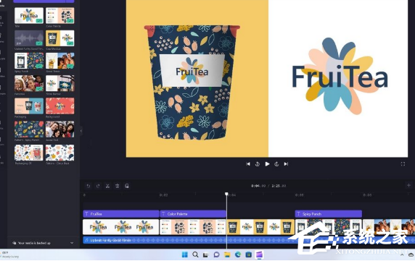
Task: Click the rewind 5 seconds button
Action: (x=258, y=164)
